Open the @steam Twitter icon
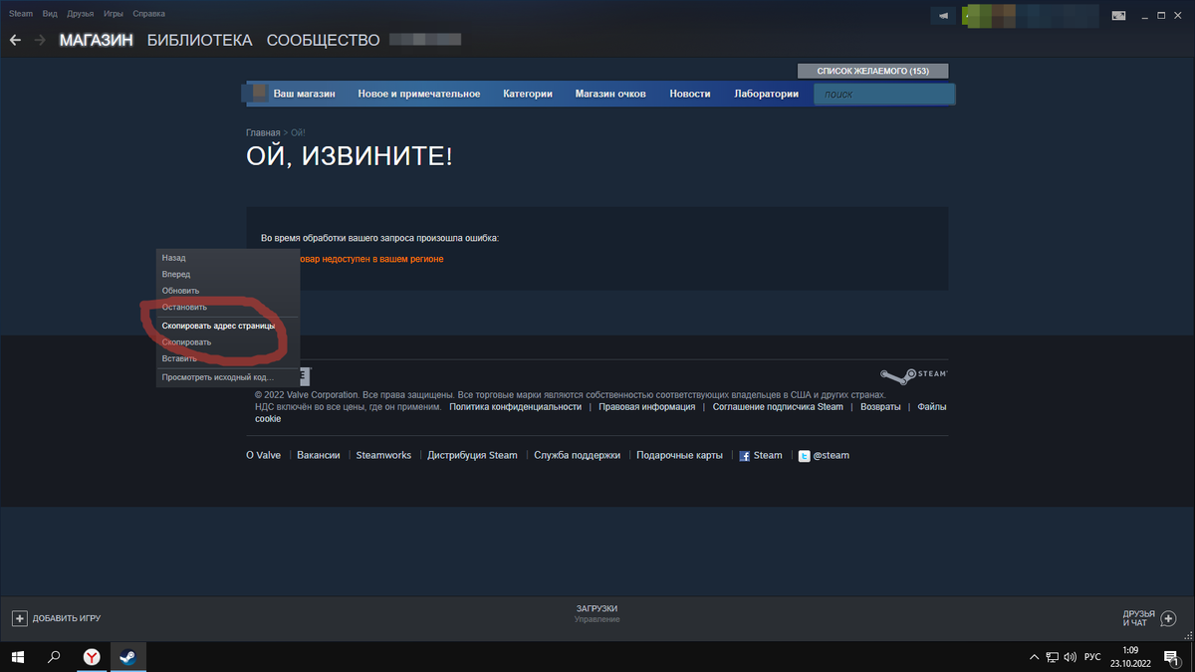Viewport: 1195px width, 672px height. pyautogui.click(x=804, y=456)
